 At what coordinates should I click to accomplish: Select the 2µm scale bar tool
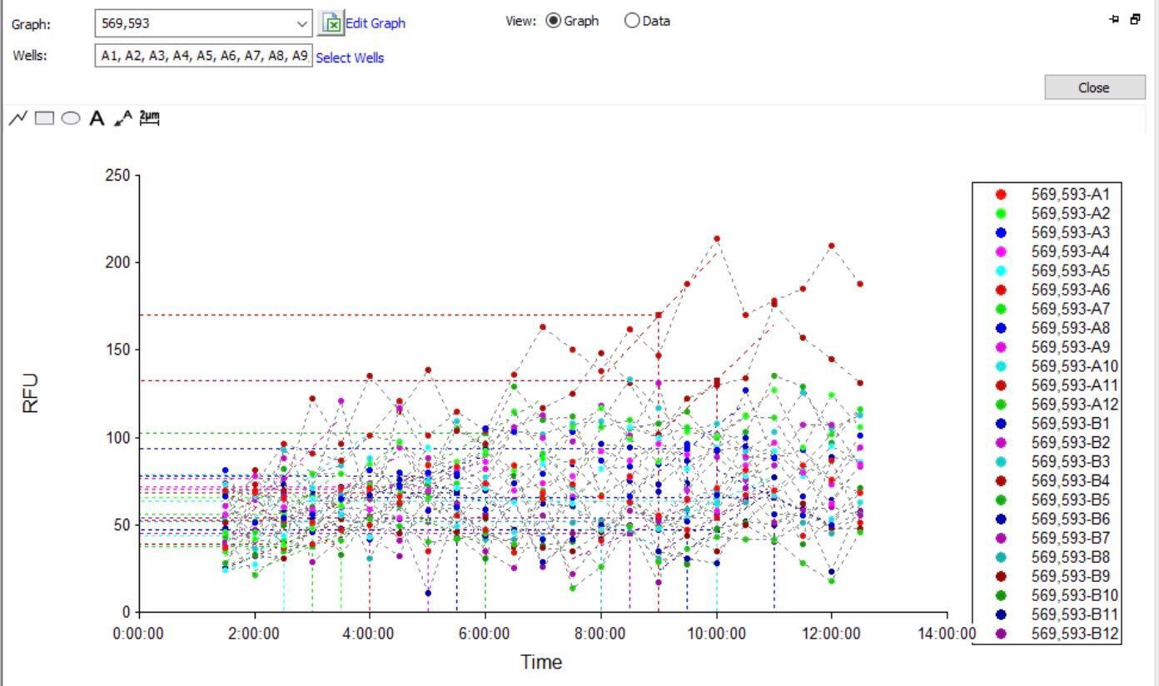(149, 117)
